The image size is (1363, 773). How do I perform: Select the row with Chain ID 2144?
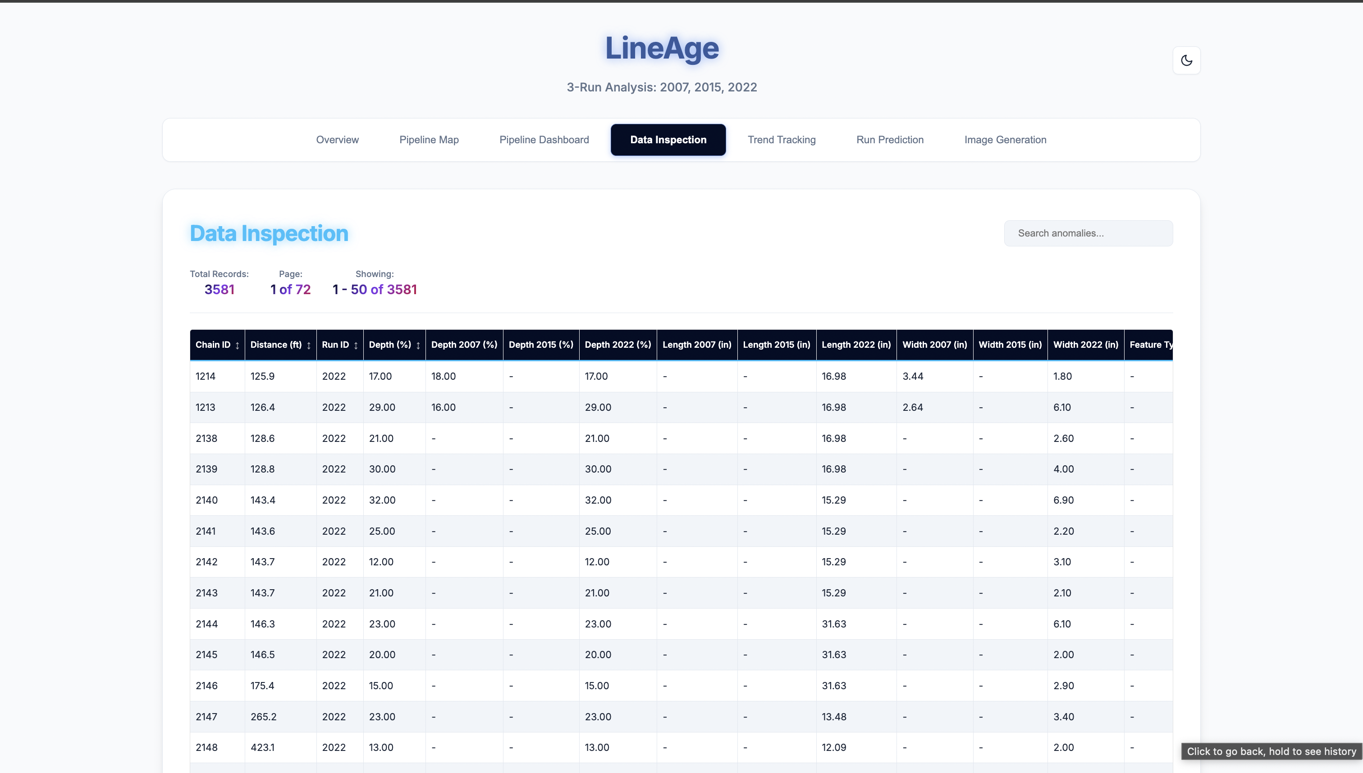coord(206,624)
